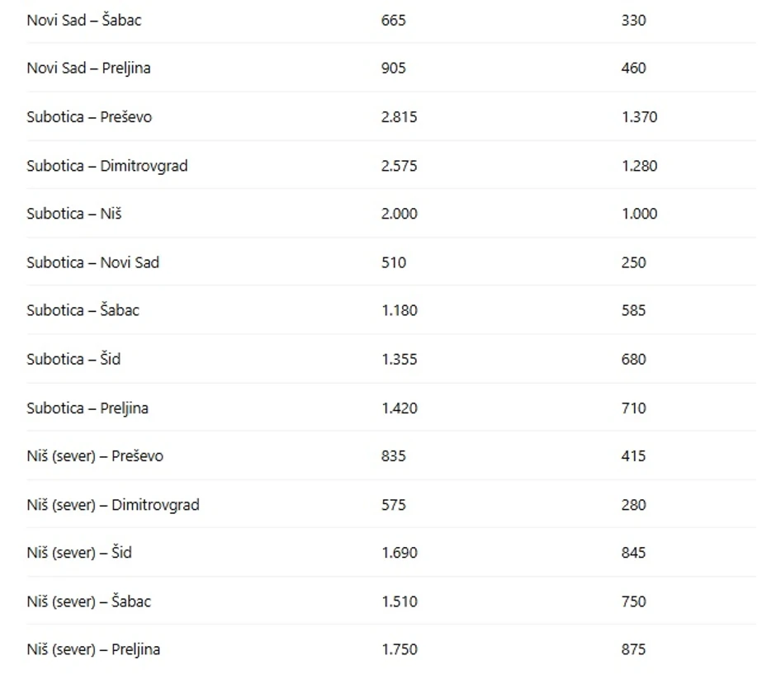Select the 710 price for Subotica – Preljina
The width and height of the screenshot is (776, 684).
click(x=633, y=408)
